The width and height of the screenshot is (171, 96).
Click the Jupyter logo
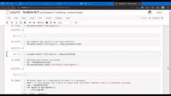(x=13, y=12)
